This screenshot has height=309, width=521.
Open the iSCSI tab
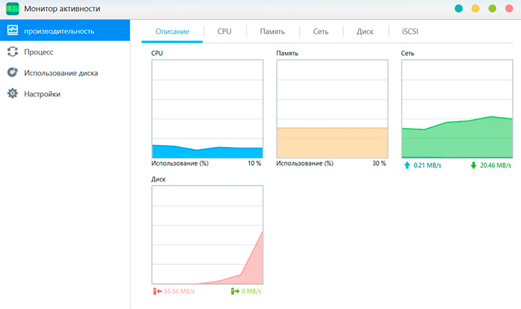pos(411,31)
